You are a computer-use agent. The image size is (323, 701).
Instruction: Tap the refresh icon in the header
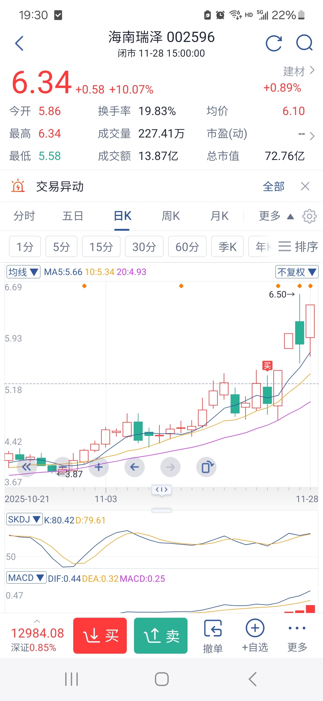(x=274, y=44)
